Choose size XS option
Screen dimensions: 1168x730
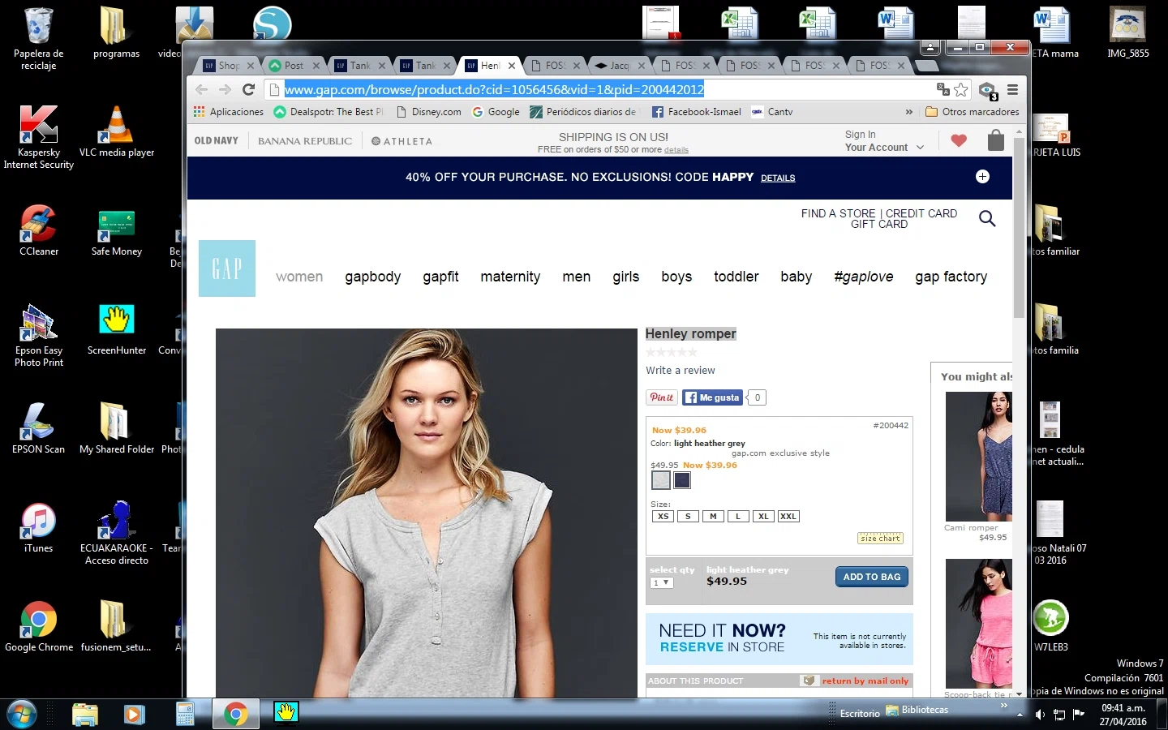663,517
